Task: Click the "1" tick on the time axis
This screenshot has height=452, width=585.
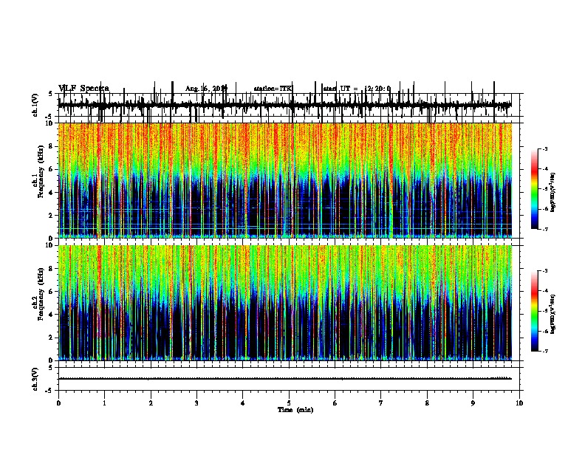Action: (104, 403)
